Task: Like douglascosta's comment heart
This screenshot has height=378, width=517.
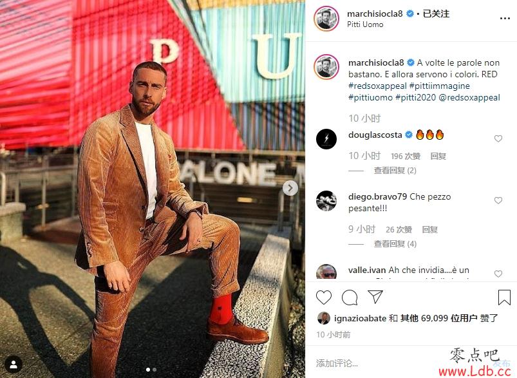Action: pyautogui.click(x=498, y=138)
